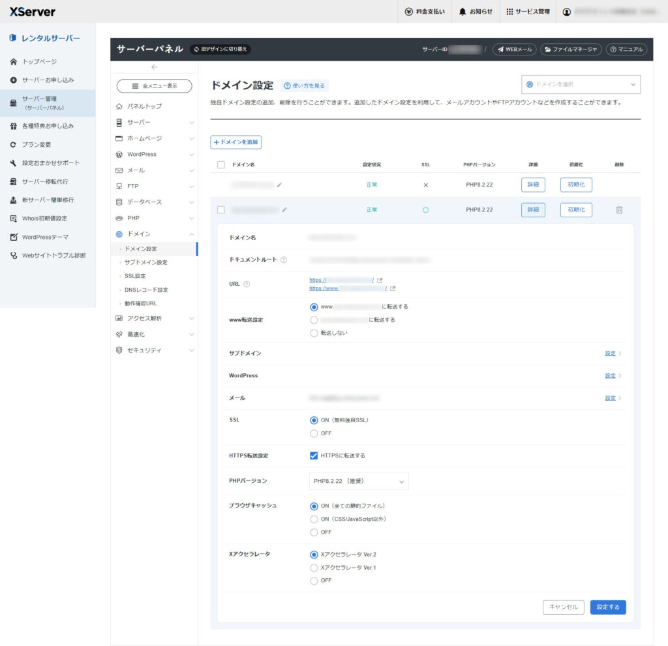Click 旧デザインに切り替え button
This screenshot has width=668, height=646.
[x=220, y=50]
